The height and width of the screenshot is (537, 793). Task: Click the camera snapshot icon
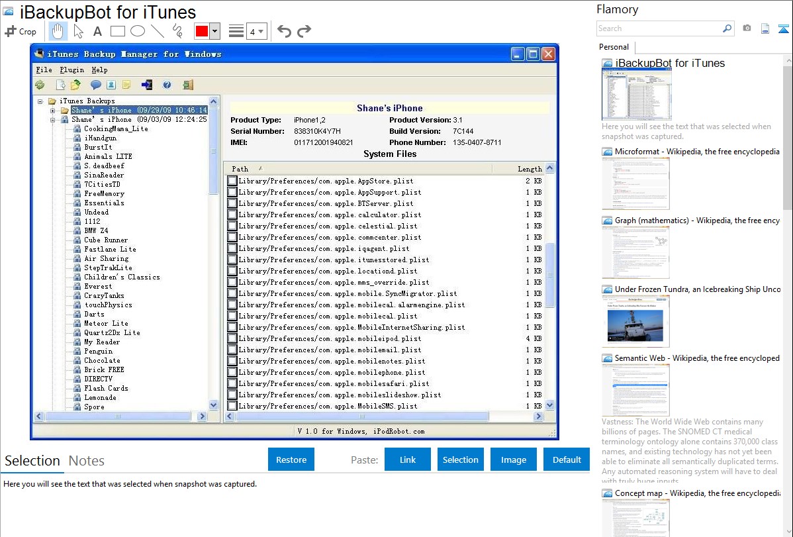[x=747, y=28]
